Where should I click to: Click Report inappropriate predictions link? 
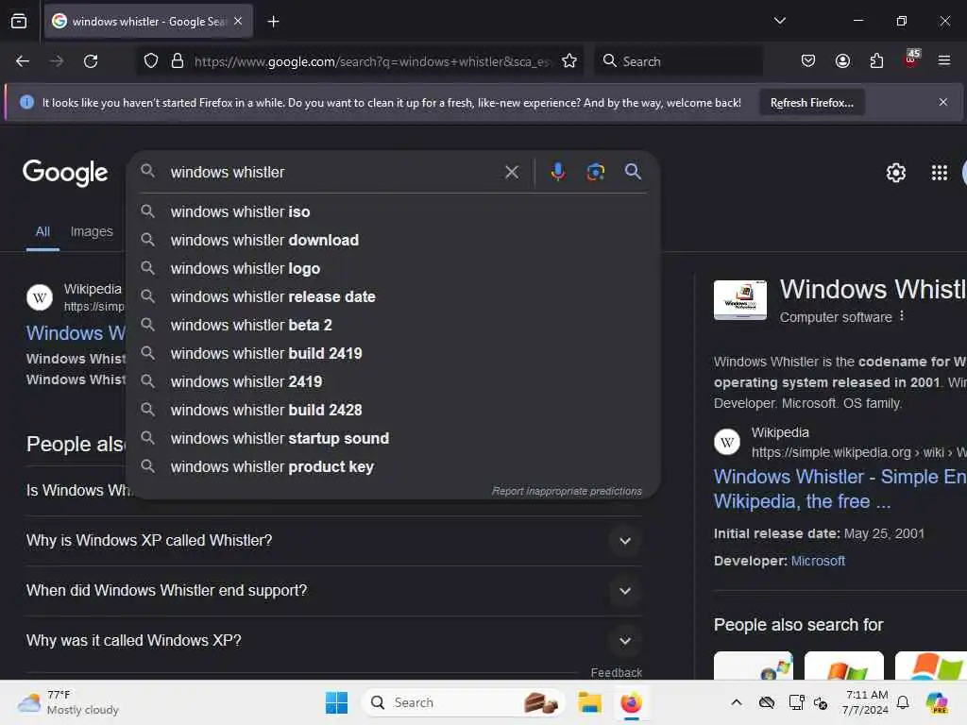tap(567, 491)
